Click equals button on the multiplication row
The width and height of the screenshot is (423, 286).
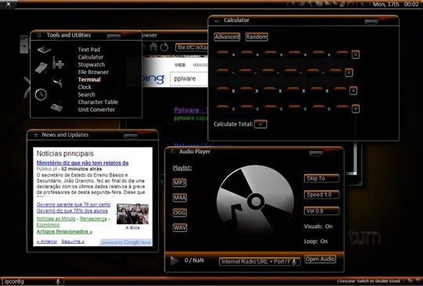click(353, 91)
